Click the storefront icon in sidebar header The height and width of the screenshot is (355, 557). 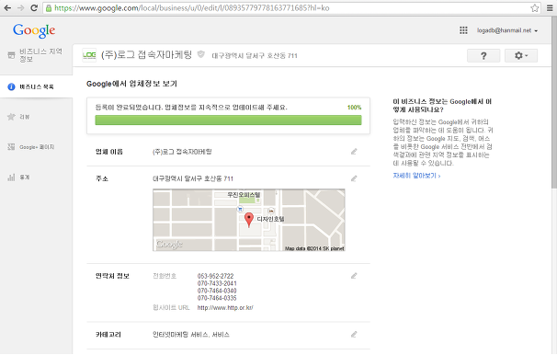coord(11,55)
